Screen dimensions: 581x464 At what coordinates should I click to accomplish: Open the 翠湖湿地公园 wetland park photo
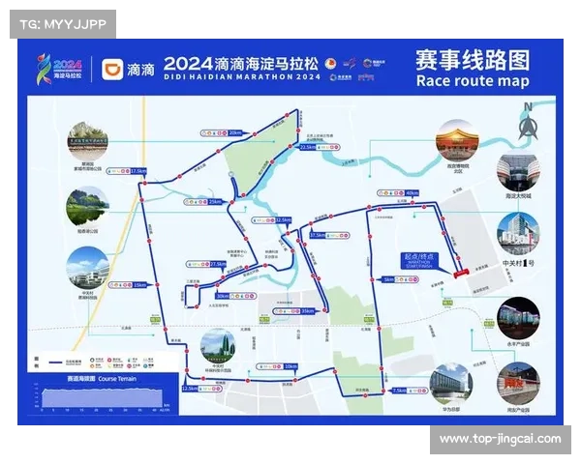pyautogui.click(x=88, y=141)
